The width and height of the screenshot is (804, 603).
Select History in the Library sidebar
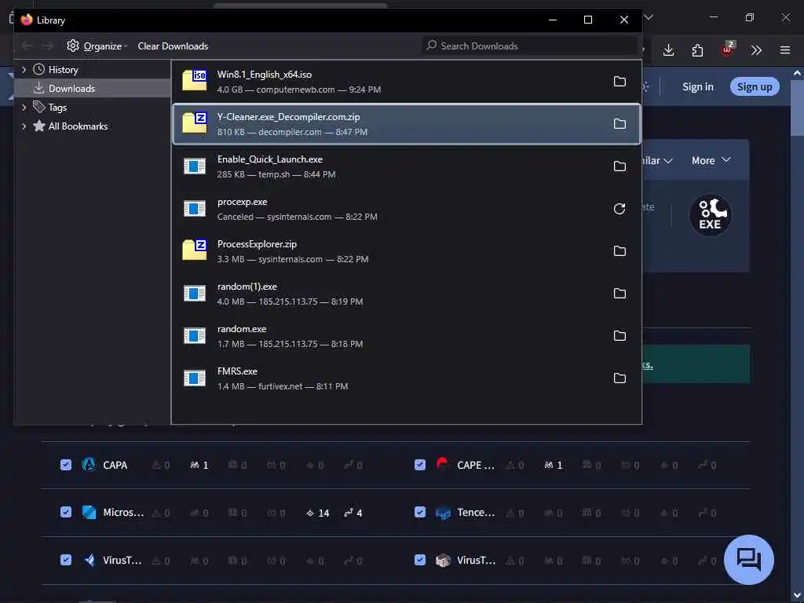click(x=93, y=70)
